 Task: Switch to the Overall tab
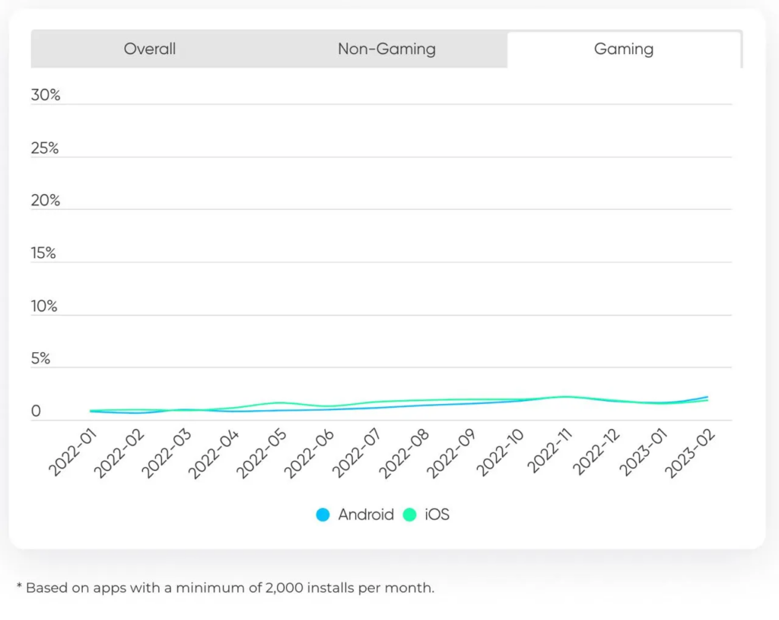pyautogui.click(x=150, y=49)
